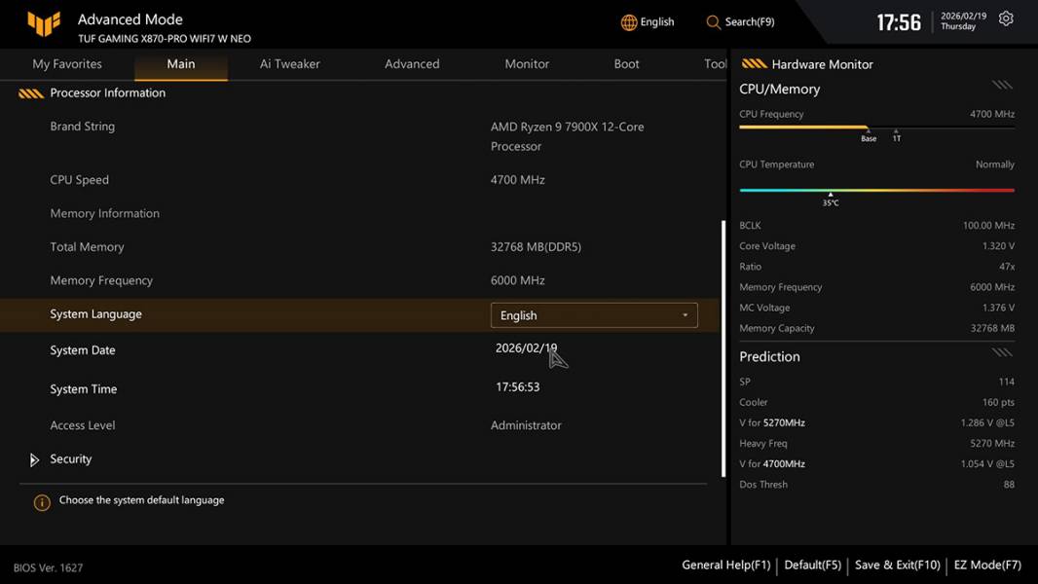This screenshot has height=584, width=1038.
Task: Expand the Security submenu arrow
Action: [34, 459]
